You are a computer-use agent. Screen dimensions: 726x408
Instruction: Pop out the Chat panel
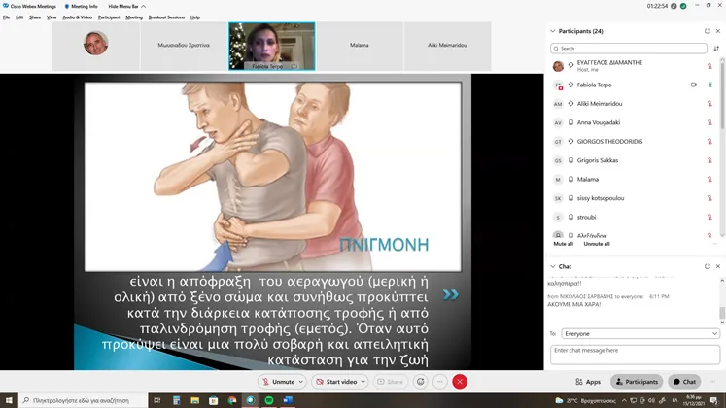[x=707, y=266]
